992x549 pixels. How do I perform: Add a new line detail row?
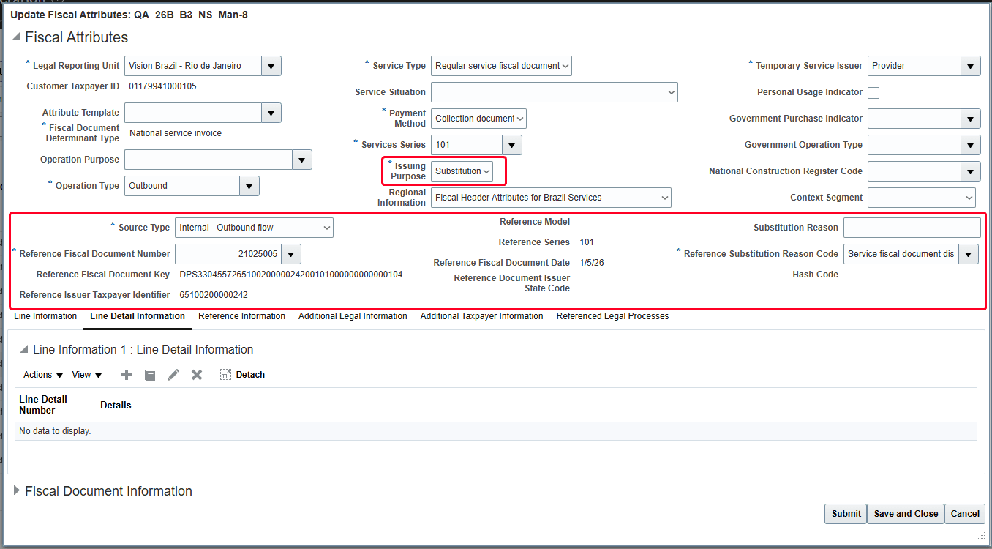[126, 374]
